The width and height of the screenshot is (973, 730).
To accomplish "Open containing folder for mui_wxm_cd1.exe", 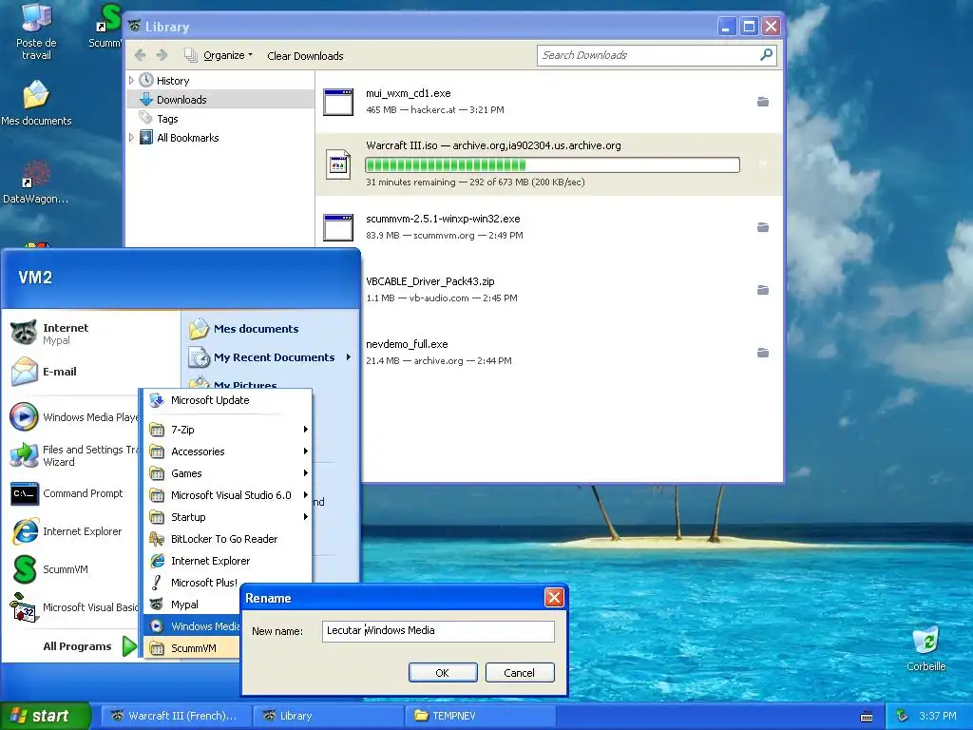I will pos(763,102).
